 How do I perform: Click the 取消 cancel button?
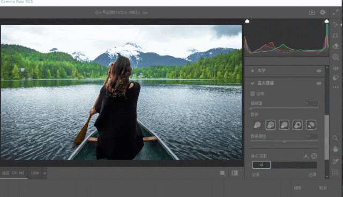[323, 188]
